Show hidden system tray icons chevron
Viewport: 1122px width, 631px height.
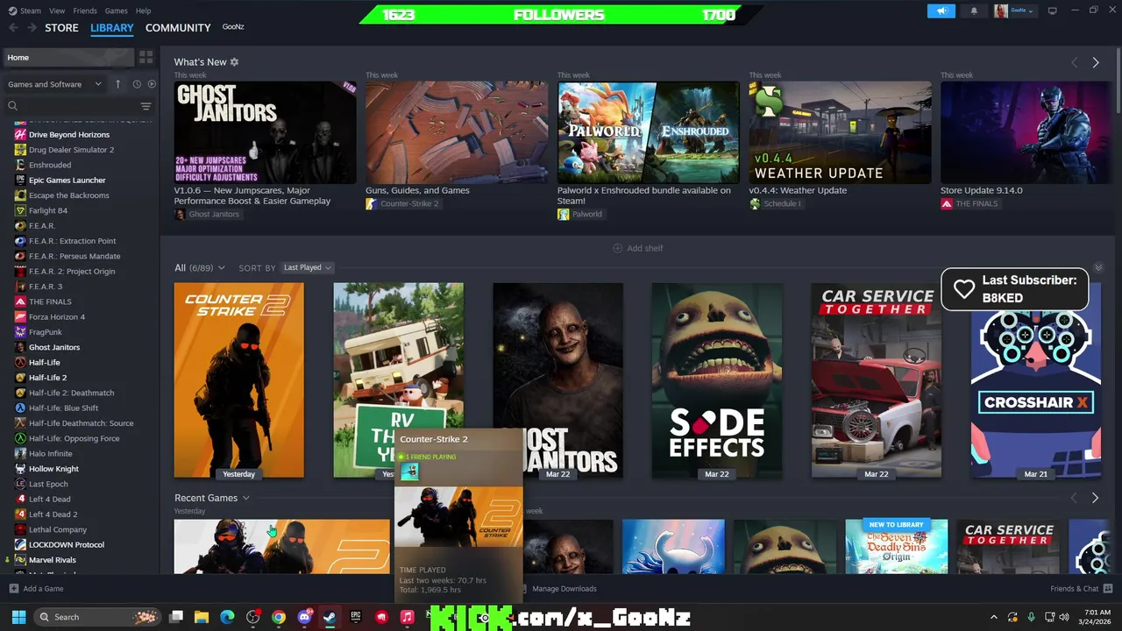993,617
